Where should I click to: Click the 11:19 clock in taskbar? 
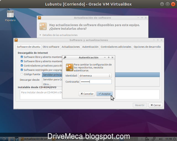coord(168,139)
